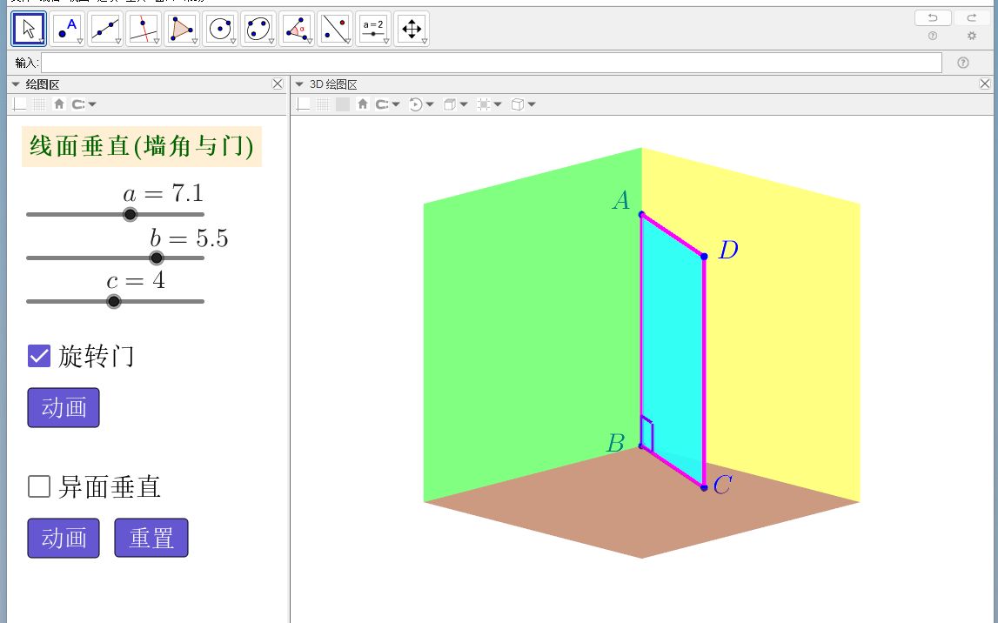The width and height of the screenshot is (998, 623).
Task: Close the 绘图区 panel
Action: (278, 84)
